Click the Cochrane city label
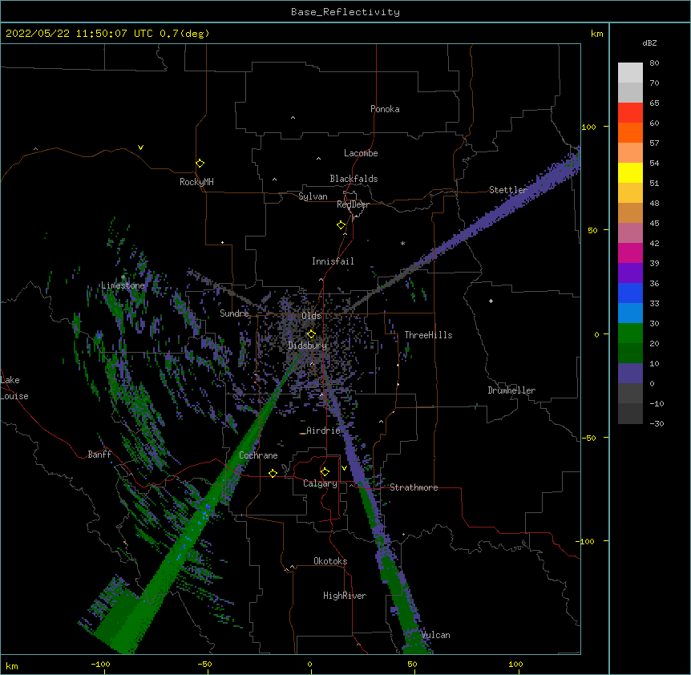The height and width of the screenshot is (675, 691). coord(258,455)
